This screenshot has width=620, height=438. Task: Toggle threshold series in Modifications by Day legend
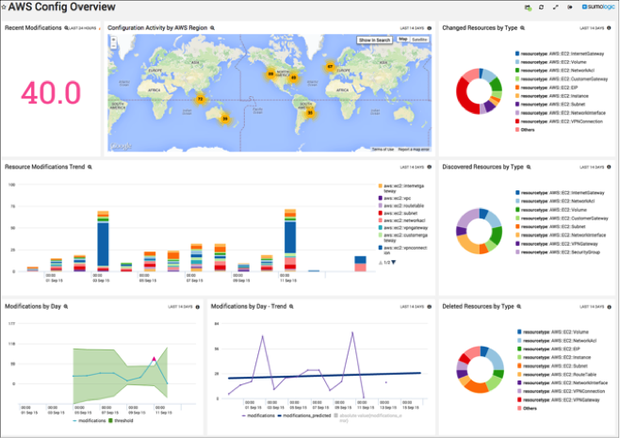point(121,421)
